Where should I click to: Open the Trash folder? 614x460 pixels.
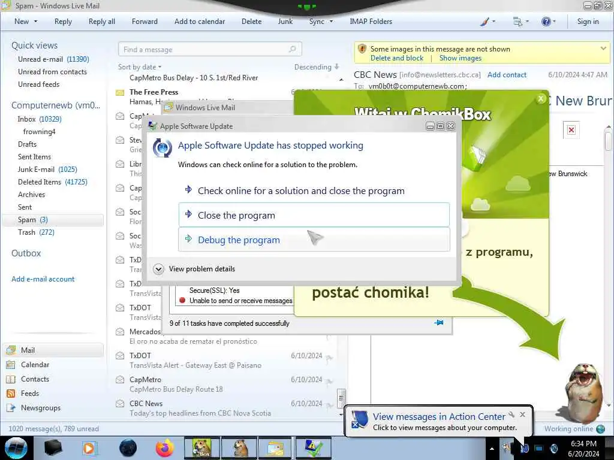36,232
